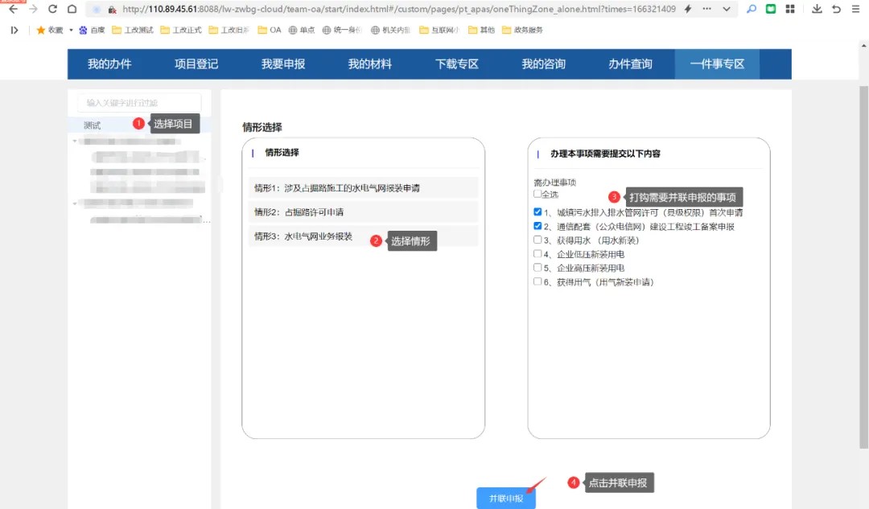869x509 pixels.
Task: Open the browser downloads icon
Action: (817, 9)
